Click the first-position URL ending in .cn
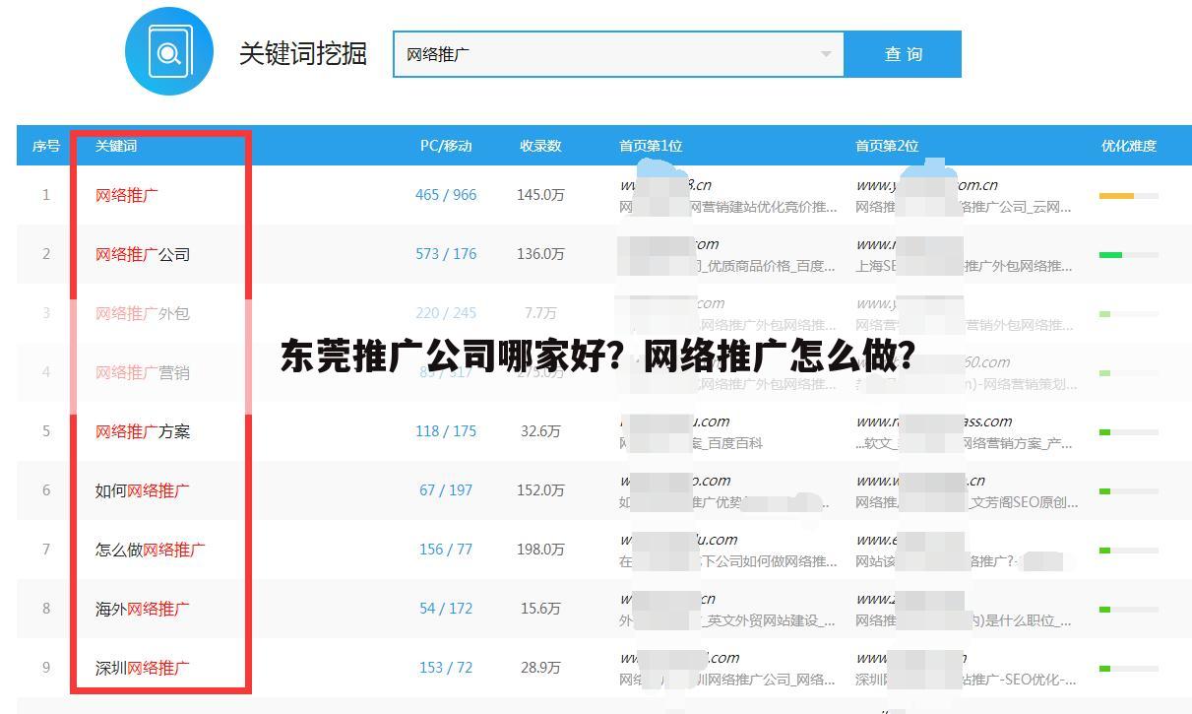This screenshot has height=714, width=1192. [x=665, y=184]
